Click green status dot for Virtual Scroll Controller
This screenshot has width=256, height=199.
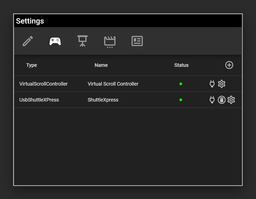pyautogui.click(x=181, y=84)
